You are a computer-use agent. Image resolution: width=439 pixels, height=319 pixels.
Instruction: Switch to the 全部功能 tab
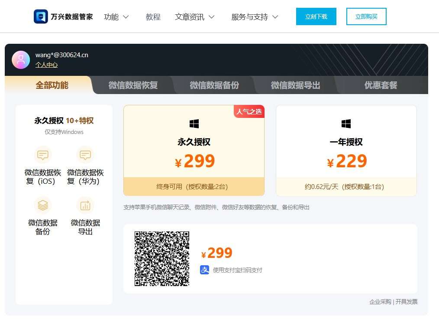[x=52, y=85]
